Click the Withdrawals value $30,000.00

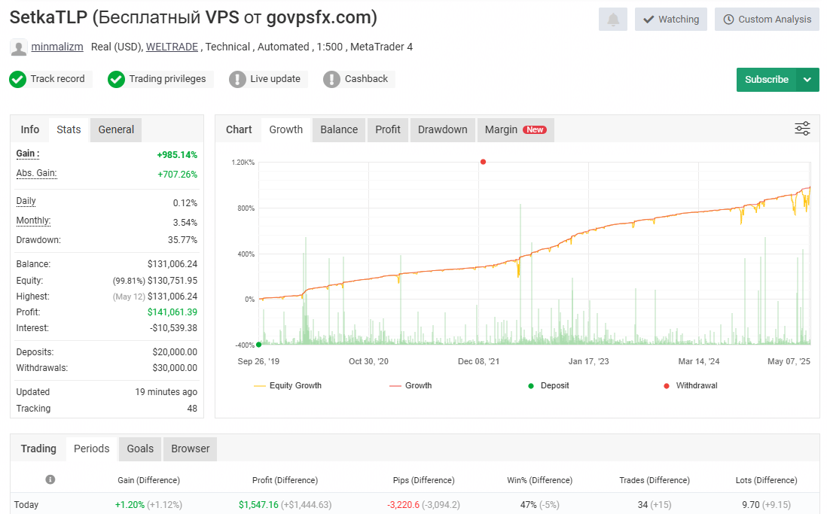(x=175, y=368)
